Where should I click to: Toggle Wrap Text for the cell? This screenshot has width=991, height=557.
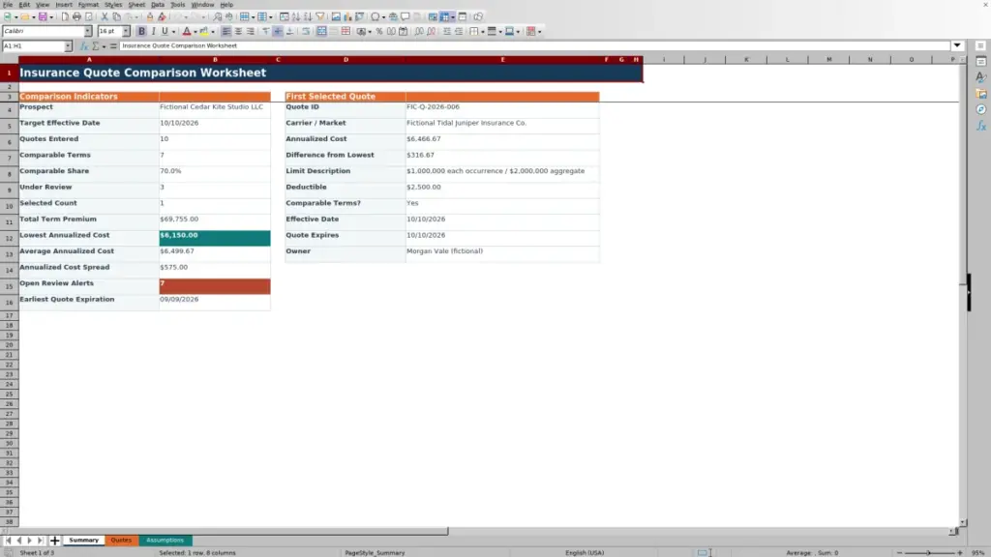[306, 31]
